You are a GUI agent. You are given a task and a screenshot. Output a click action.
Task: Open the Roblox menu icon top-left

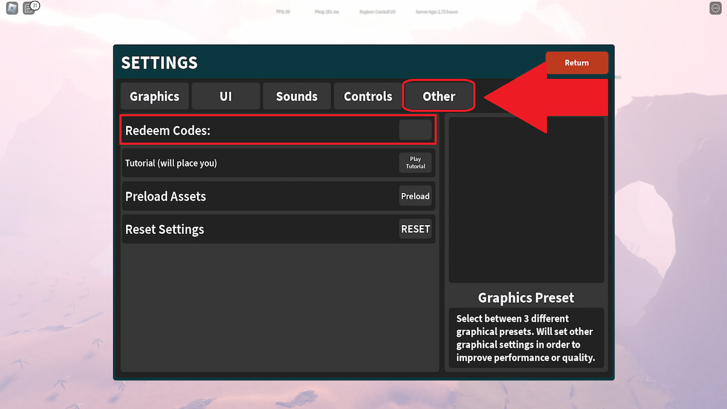pos(12,8)
